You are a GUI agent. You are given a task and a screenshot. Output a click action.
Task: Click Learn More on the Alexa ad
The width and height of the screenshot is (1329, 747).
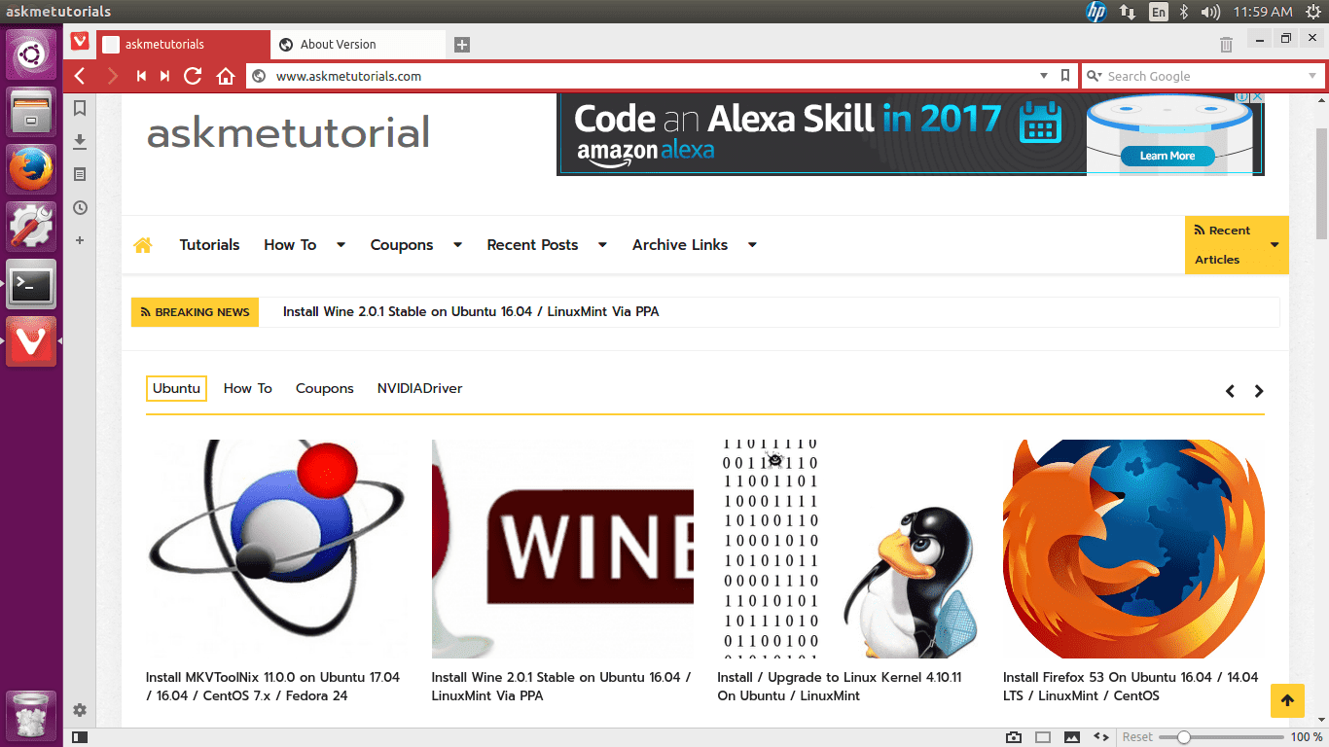pos(1167,156)
